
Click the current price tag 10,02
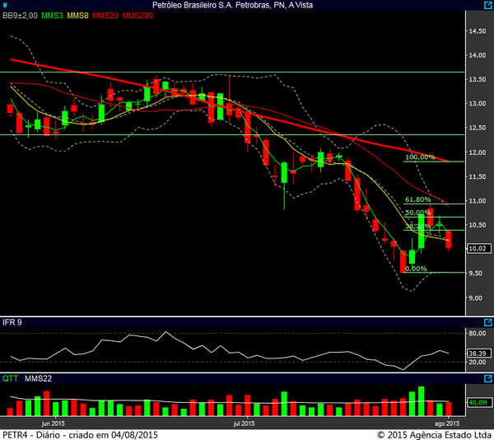pyautogui.click(x=478, y=248)
